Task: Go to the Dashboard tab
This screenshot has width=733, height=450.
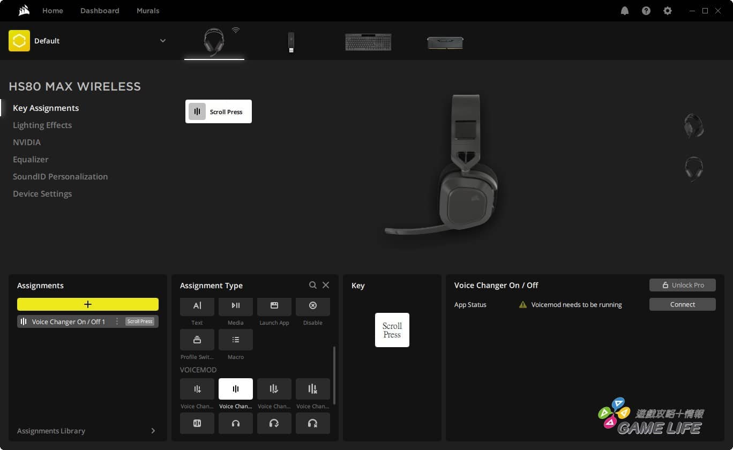Action: coord(100,11)
